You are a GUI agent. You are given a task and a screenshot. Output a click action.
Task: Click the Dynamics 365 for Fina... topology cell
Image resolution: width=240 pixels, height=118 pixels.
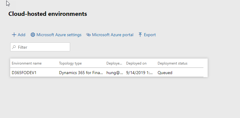click(x=81, y=73)
